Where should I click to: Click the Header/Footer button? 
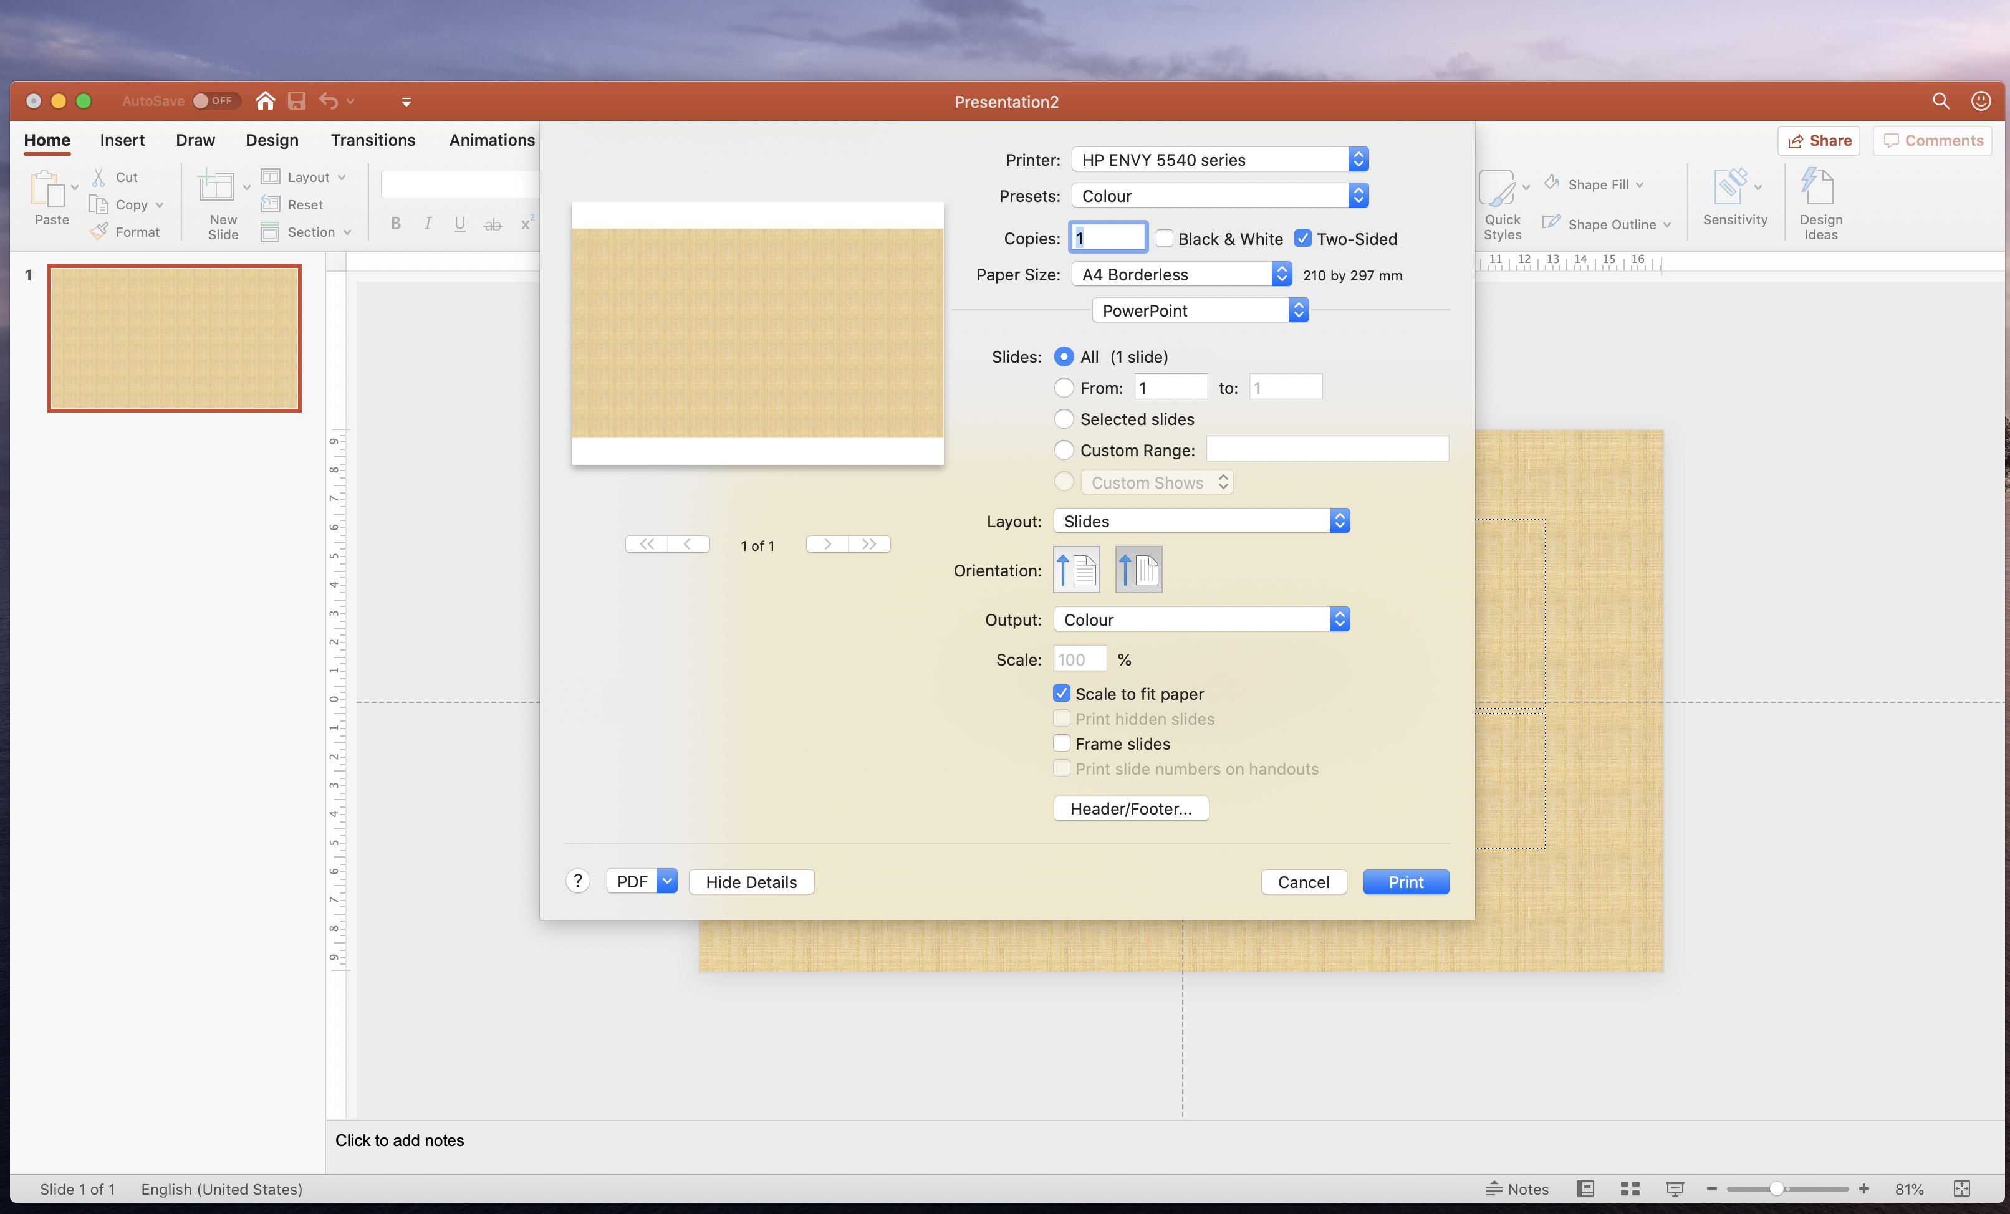click(1131, 808)
